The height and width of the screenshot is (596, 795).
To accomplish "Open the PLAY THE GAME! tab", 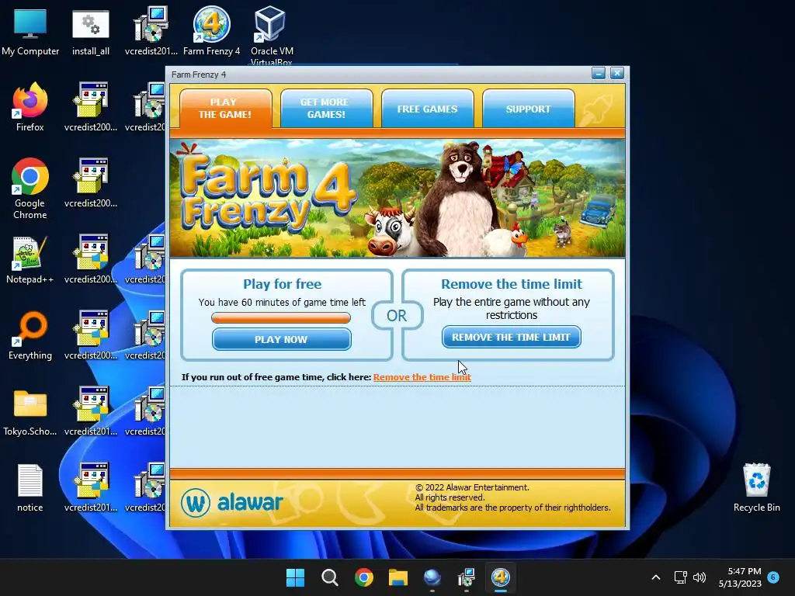I will pos(225,109).
